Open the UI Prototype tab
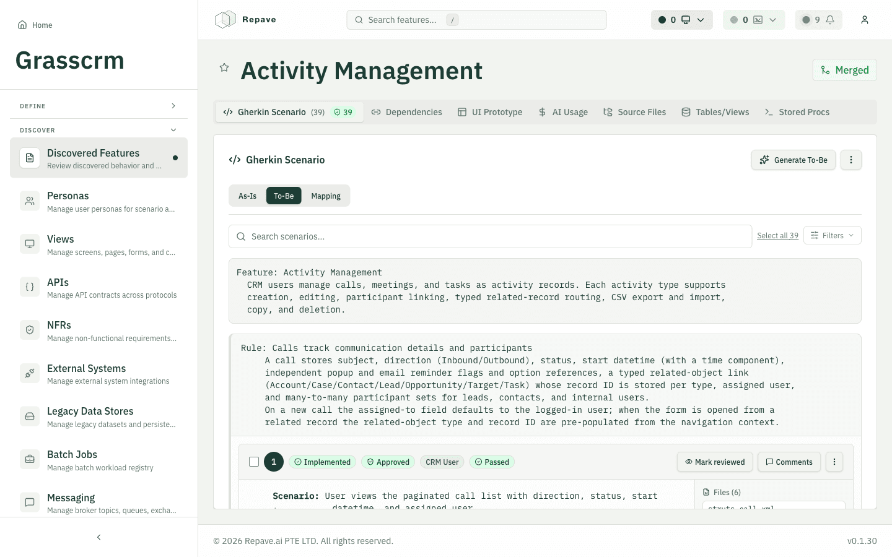This screenshot has height=557, width=892. coord(490,112)
